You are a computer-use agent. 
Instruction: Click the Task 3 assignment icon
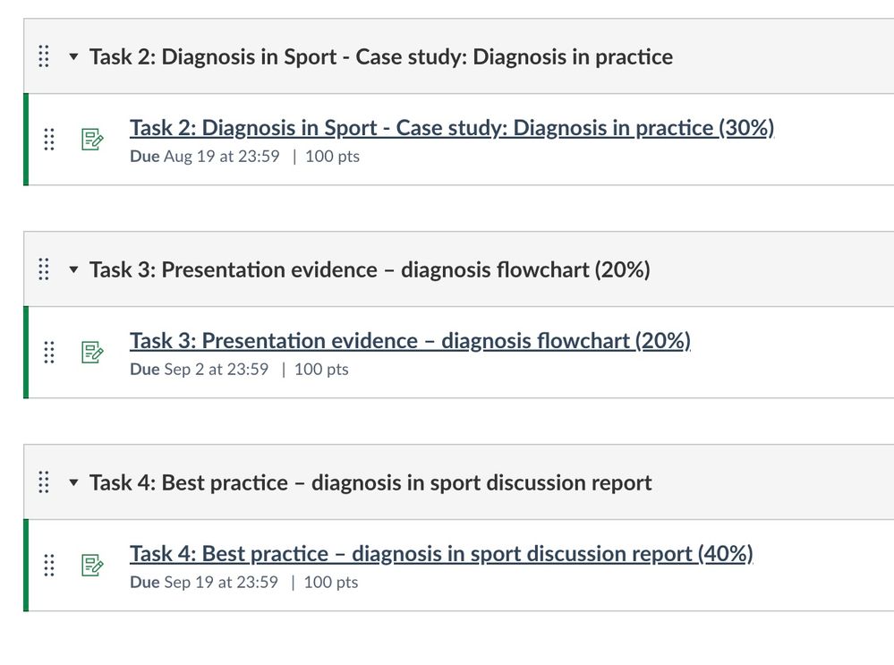(92, 353)
